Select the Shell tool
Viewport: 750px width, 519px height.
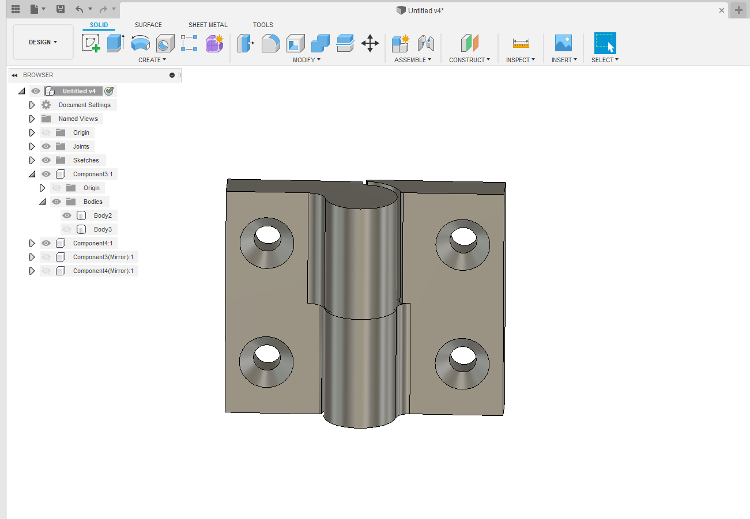[x=296, y=43]
